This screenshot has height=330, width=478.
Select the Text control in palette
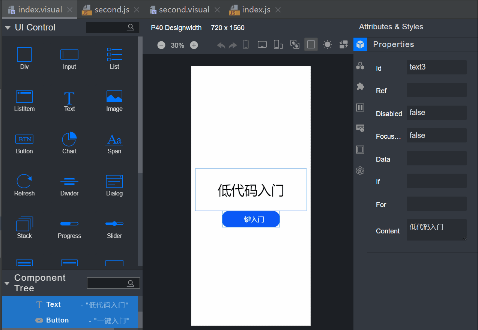click(69, 101)
